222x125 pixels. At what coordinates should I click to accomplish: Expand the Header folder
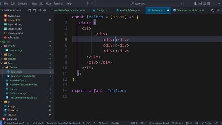(x=12, y=59)
